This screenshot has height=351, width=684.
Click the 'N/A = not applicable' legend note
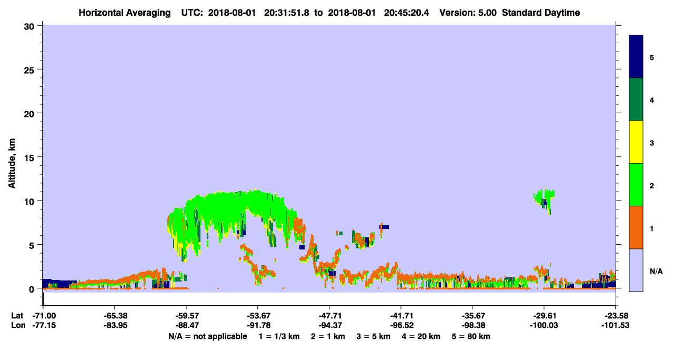[x=207, y=336]
